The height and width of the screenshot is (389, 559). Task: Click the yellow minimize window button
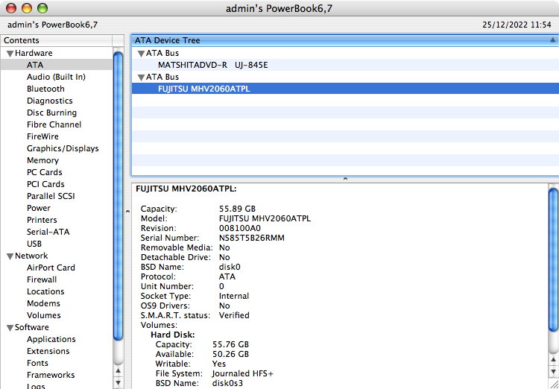tap(27, 8)
